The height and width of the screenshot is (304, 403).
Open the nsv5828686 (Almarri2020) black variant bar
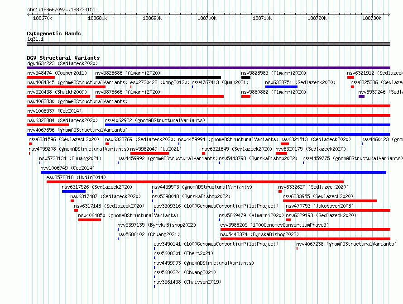158,77
